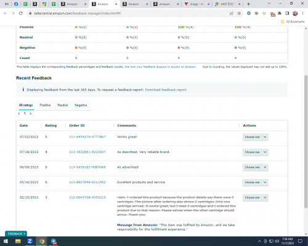Bookmark this page with the star icon
Viewport: 308px width, 246px height.
239,14
